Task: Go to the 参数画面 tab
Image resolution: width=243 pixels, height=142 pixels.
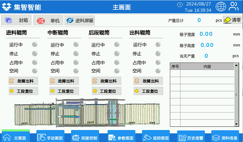Action: coord(121,137)
